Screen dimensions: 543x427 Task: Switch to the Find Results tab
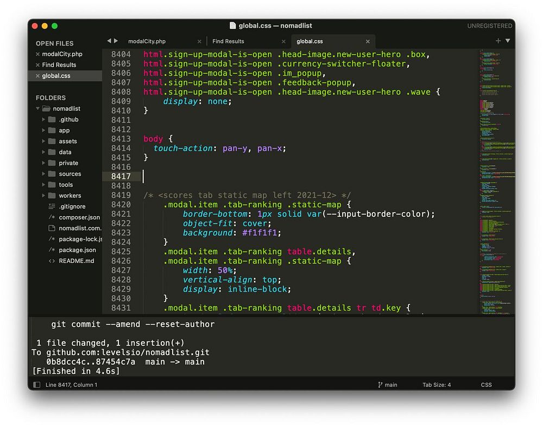point(228,42)
